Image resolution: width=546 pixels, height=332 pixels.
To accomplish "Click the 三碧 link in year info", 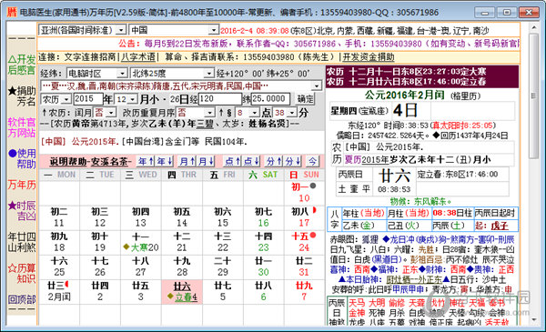I will pos(205,124).
